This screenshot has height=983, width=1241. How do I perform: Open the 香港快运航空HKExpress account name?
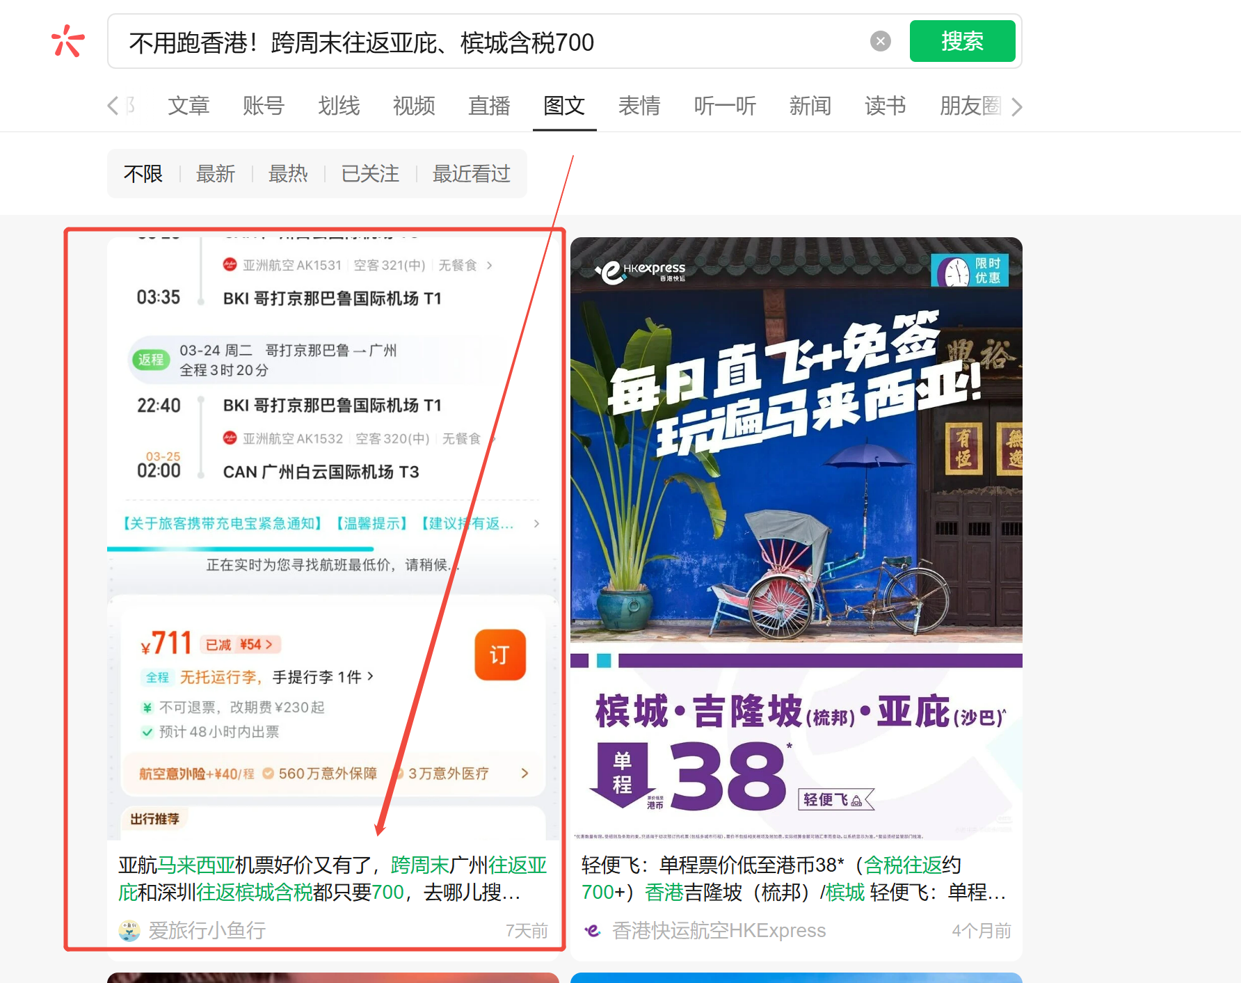coord(719,931)
